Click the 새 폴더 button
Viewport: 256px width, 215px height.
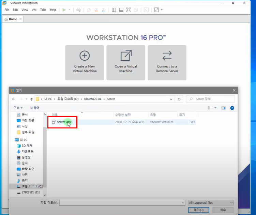[35, 108]
